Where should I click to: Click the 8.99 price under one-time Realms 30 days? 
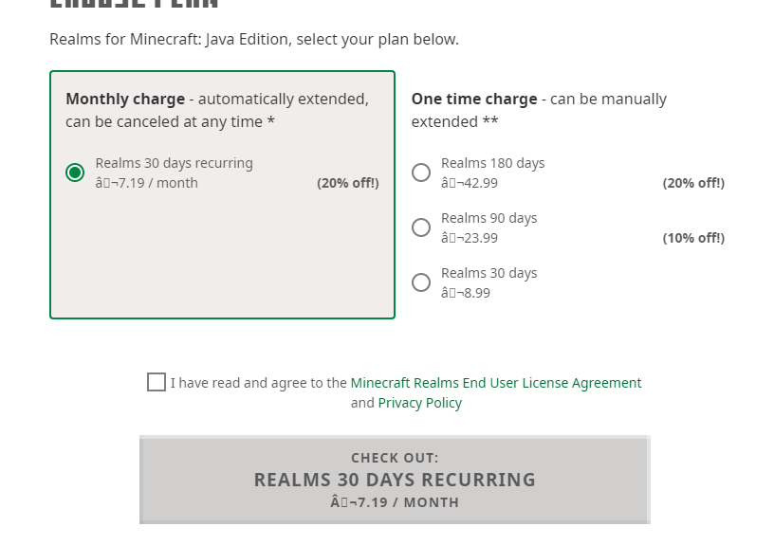[x=466, y=293]
